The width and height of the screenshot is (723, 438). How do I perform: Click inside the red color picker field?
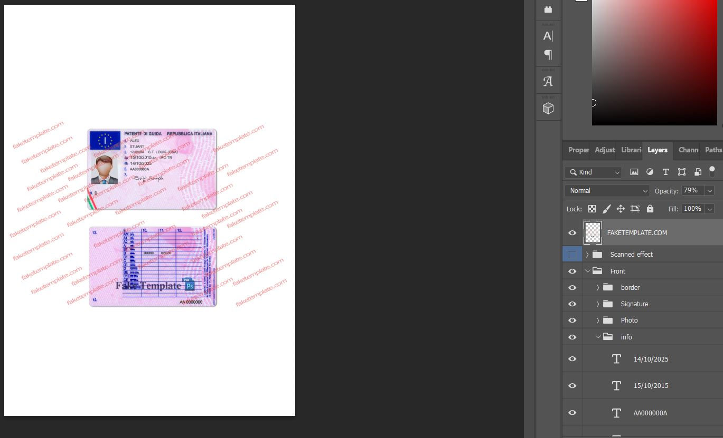click(x=655, y=62)
